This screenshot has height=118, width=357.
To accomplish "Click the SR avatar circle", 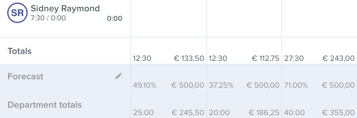I will coord(17,13).
